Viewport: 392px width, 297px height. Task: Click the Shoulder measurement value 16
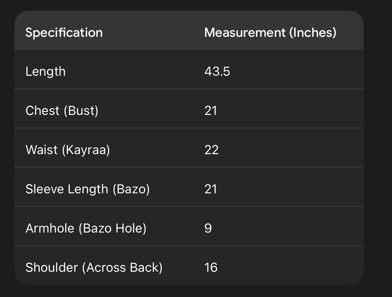[211, 268]
